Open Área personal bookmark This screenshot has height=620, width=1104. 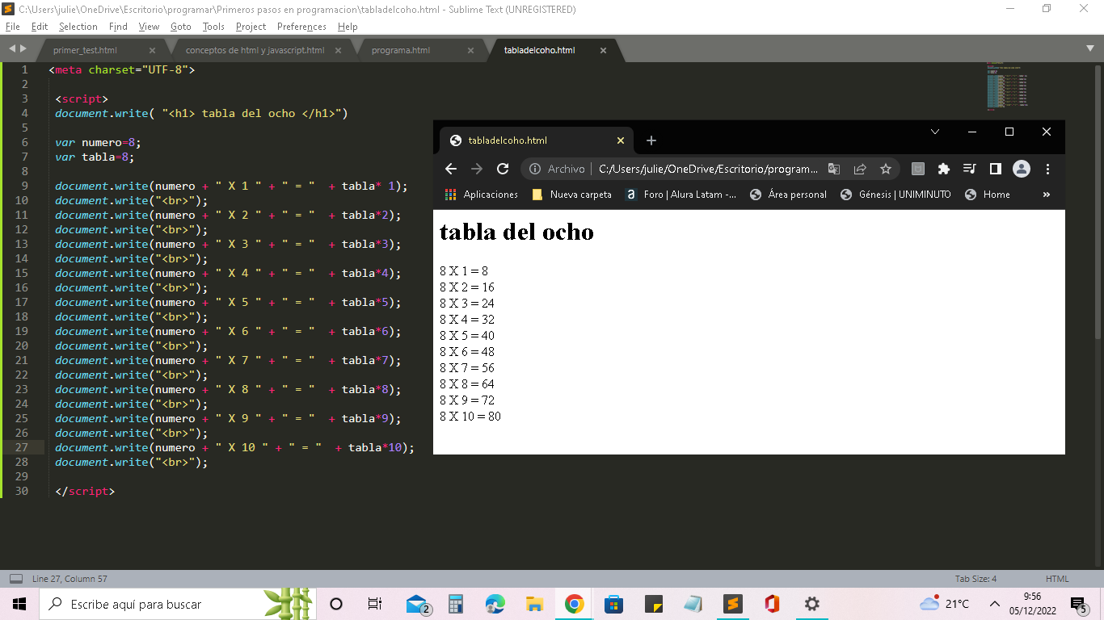click(788, 195)
